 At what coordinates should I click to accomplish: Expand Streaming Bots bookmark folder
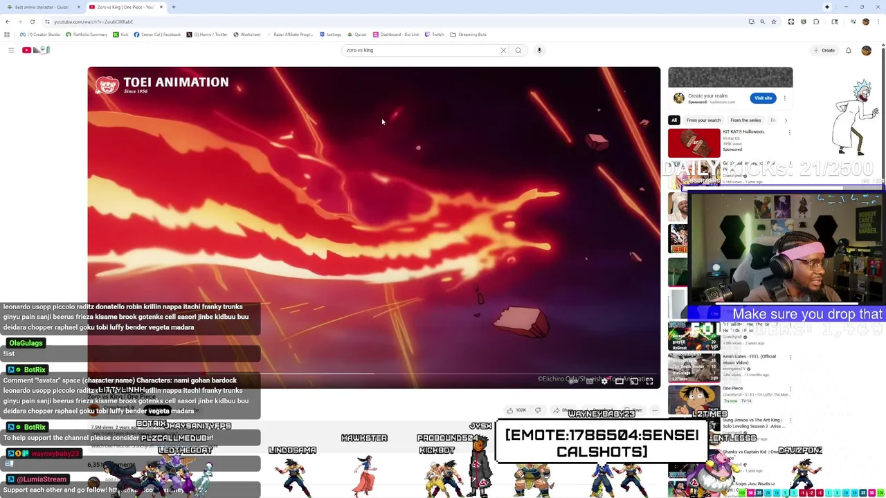468,35
